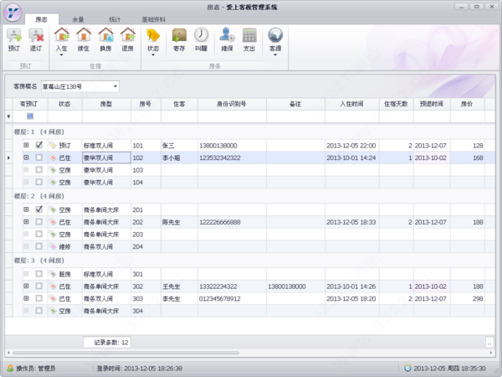Click the 叫醒 wake-up clock icon
This screenshot has width=502, height=377.
coord(202,35)
